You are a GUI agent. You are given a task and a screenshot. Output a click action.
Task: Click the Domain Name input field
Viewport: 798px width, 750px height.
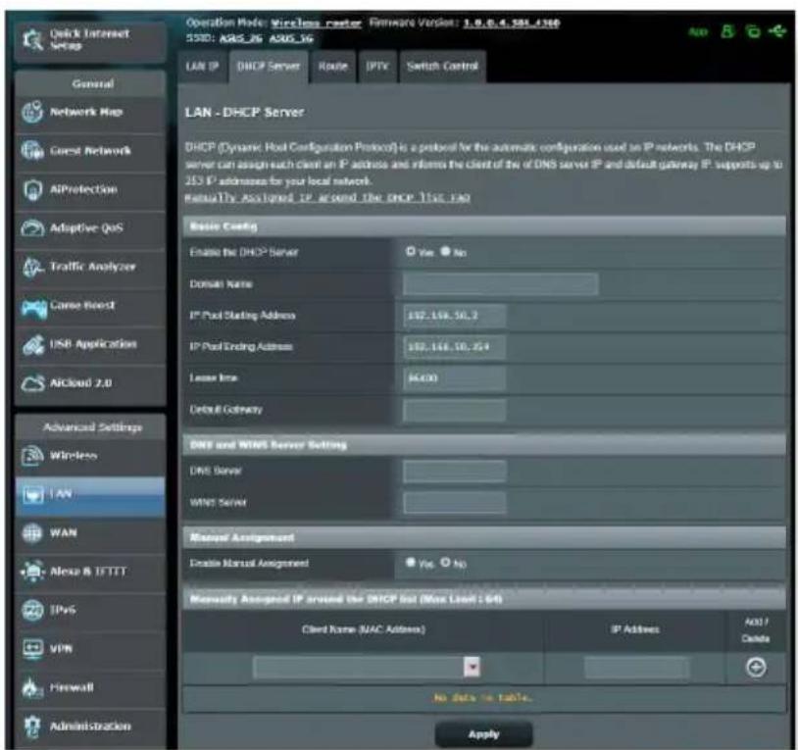pyautogui.click(x=500, y=284)
